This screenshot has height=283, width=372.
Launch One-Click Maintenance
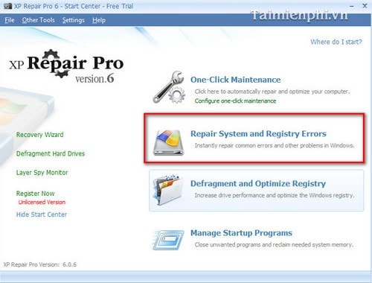pos(235,80)
